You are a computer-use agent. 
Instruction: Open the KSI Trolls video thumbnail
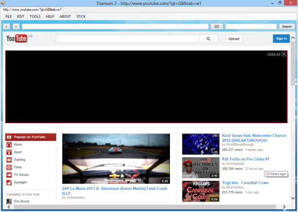(x=201, y=168)
